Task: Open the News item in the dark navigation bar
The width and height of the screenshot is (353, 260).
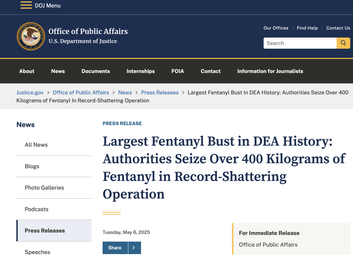Action: tap(58, 71)
